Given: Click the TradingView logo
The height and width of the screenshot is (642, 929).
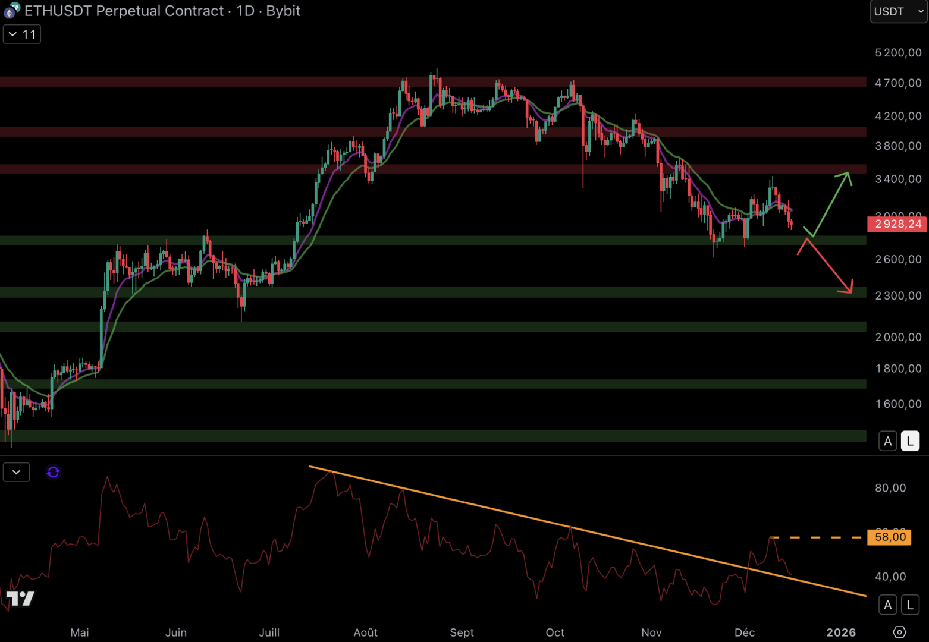Looking at the screenshot, I should (20, 598).
